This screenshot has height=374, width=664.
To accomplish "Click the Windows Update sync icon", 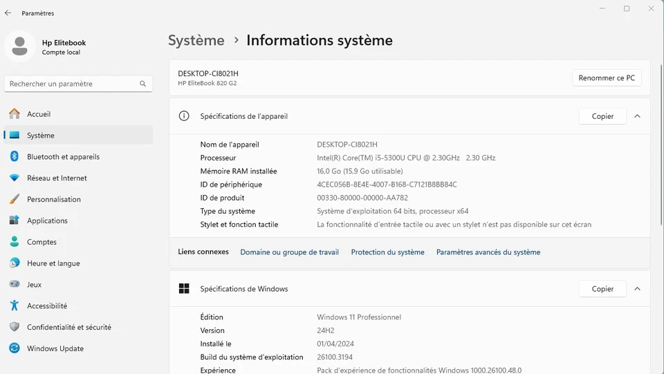I will pyautogui.click(x=15, y=348).
